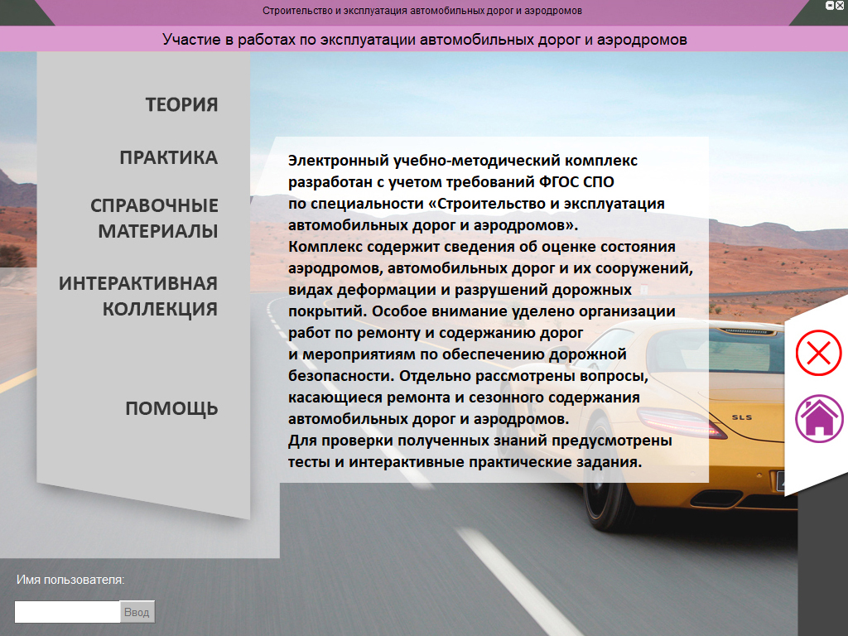Open the ТЕОРИЯ section
The width and height of the screenshot is (848, 636).
pyautogui.click(x=181, y=104)
